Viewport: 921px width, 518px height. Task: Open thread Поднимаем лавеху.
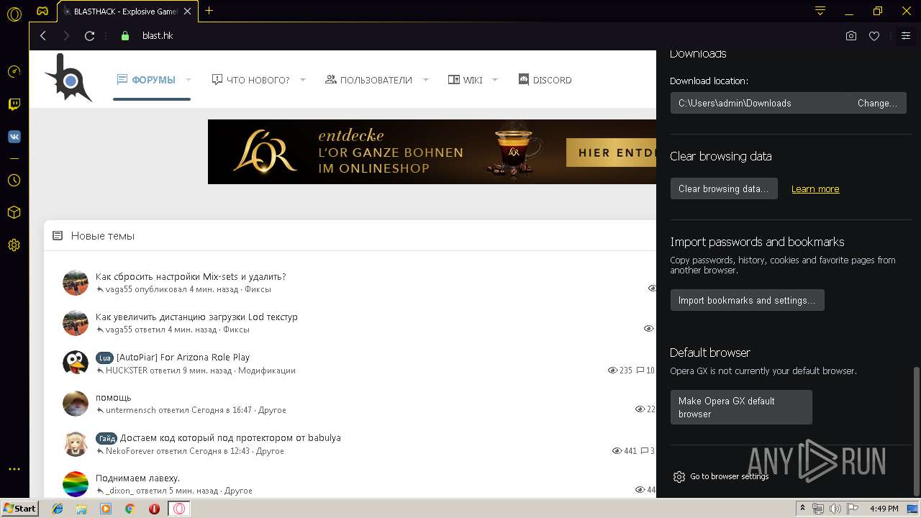tap(137, 478)
